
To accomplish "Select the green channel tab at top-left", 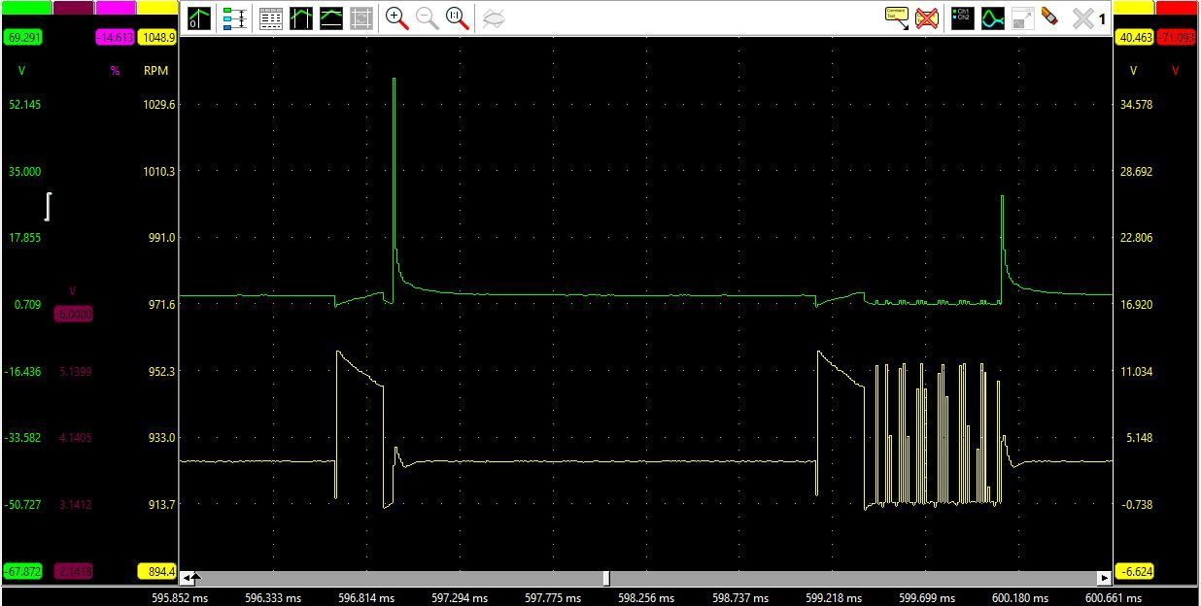I will [26, 7].
